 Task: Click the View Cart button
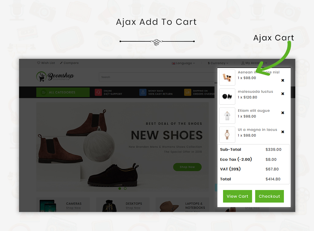click(238, 196)
